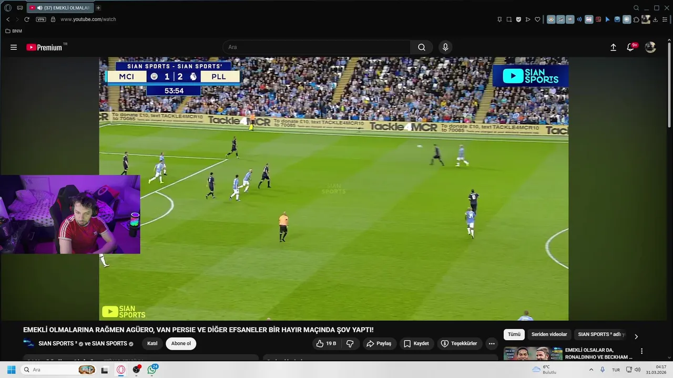This screenshot has width=673, height=378.
Task: Toggle the Opera VPN badge
Action: (41, 19)
